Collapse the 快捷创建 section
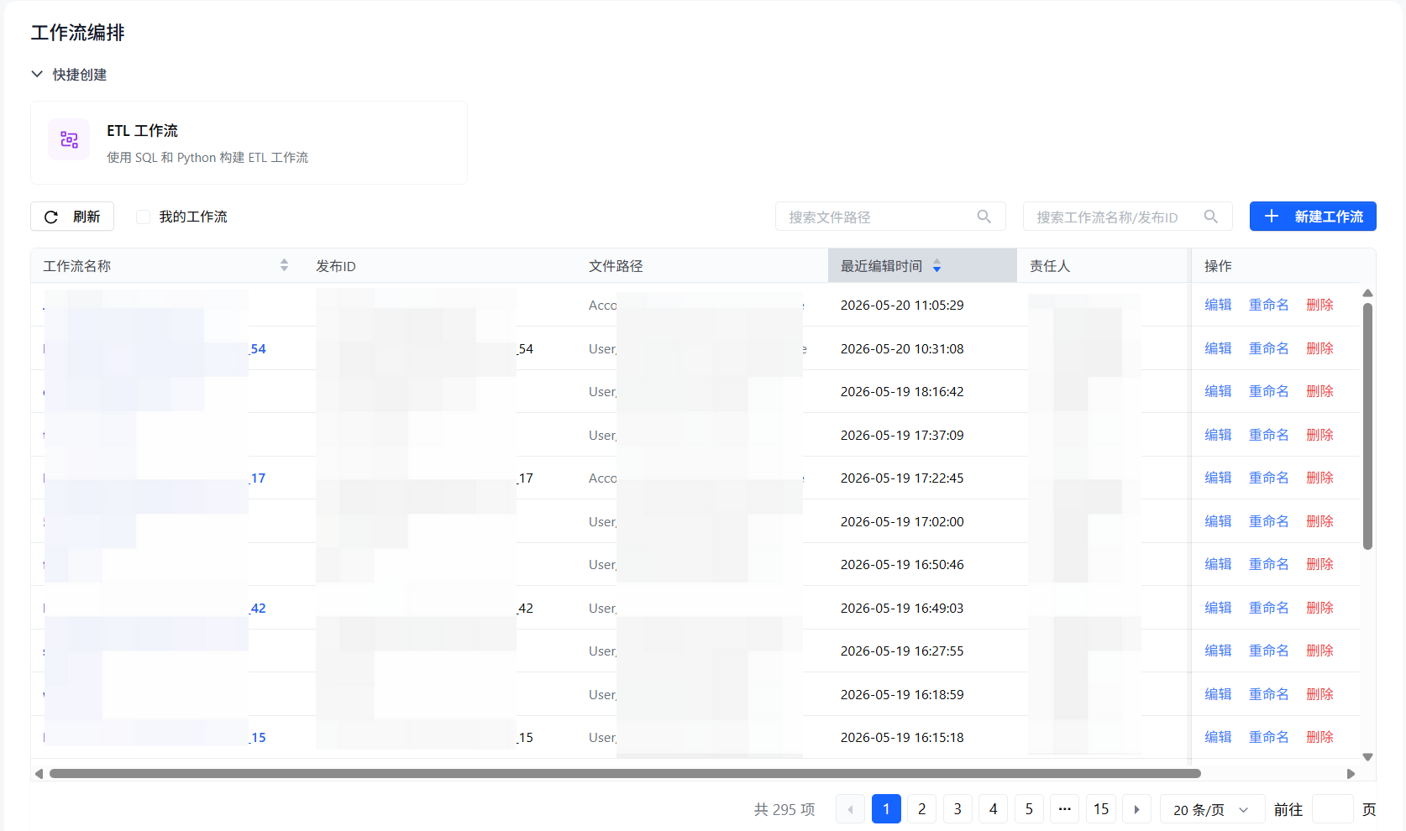1406x831 pixels. pyautogui.click(x=37, y=74)
